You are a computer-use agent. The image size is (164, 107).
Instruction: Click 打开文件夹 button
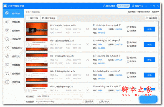[x=104, y=102]
